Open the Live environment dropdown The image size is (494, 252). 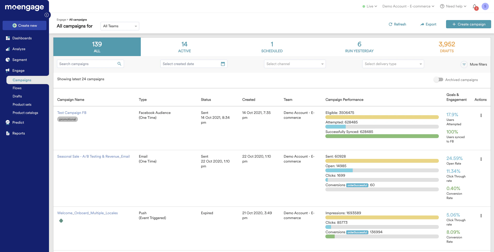click(x=369, y=6)
